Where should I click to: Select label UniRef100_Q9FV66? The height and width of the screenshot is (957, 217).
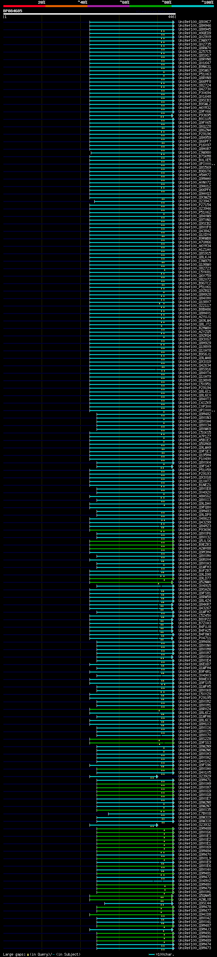[194, 111]
